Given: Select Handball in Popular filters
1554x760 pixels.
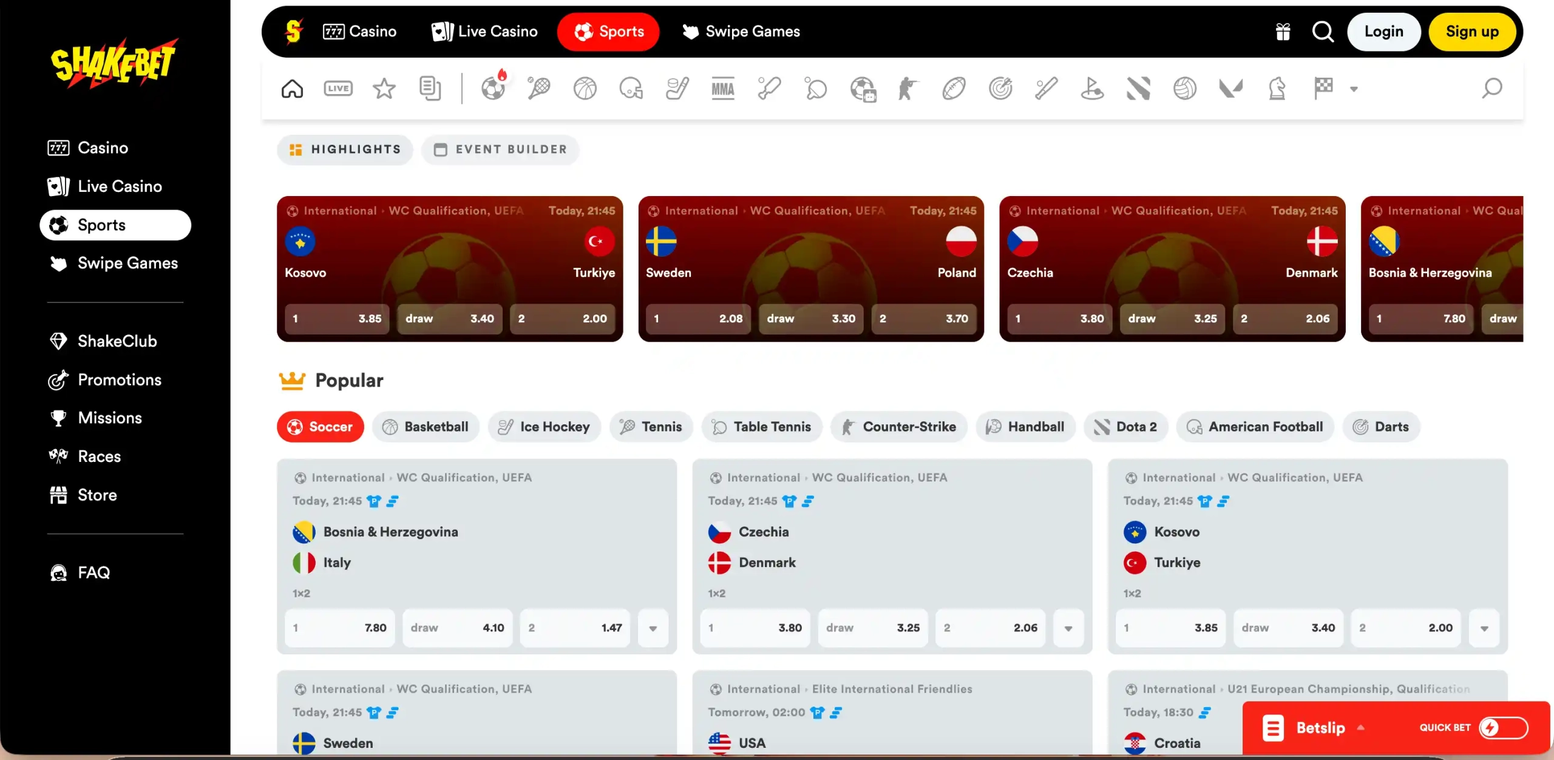Looking at the screenshot, I should 1025,427.
